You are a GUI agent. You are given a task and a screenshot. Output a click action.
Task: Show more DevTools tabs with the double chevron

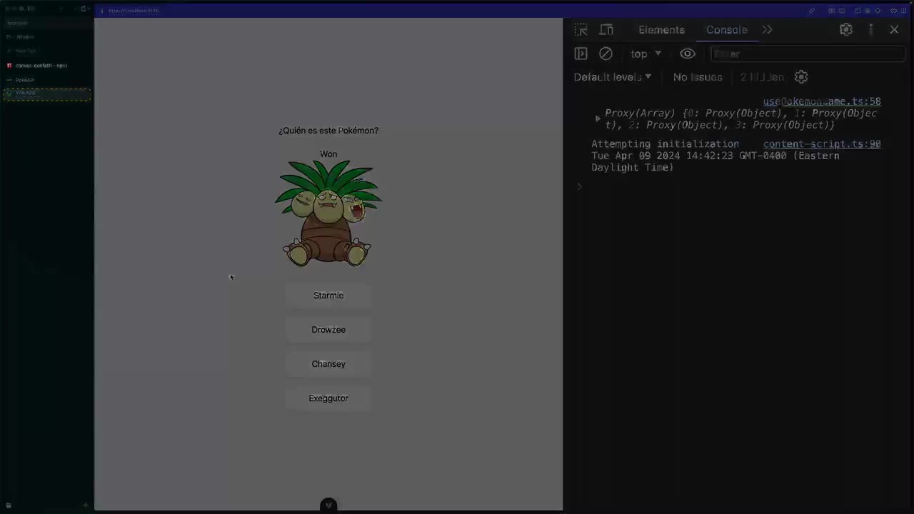coord(767,30)
